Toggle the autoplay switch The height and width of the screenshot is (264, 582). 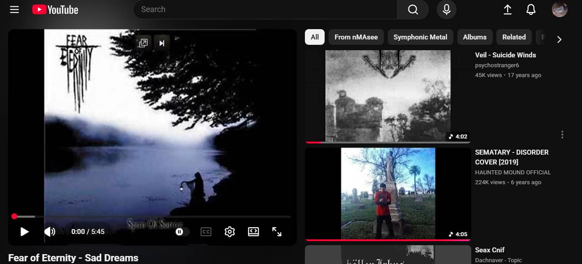[x=182, y=232]
